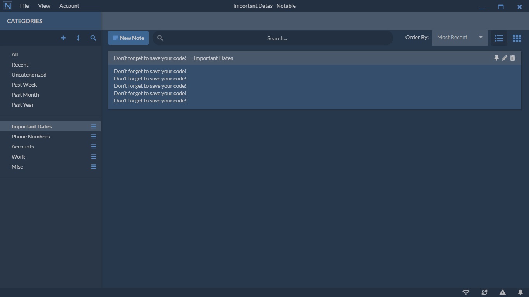Open the Account menu
Image resolution: width=529 pixels, height=297 pixels.
[x=69, y=6]
